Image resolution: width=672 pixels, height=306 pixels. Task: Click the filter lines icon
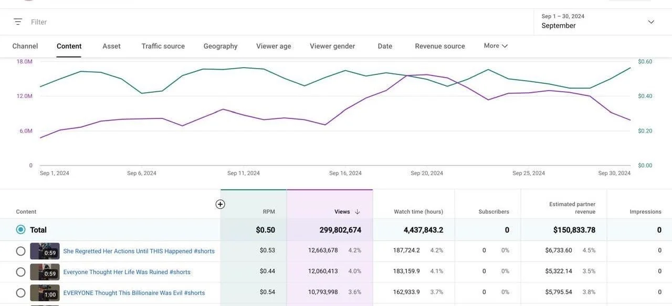click(x=18, y=22)
